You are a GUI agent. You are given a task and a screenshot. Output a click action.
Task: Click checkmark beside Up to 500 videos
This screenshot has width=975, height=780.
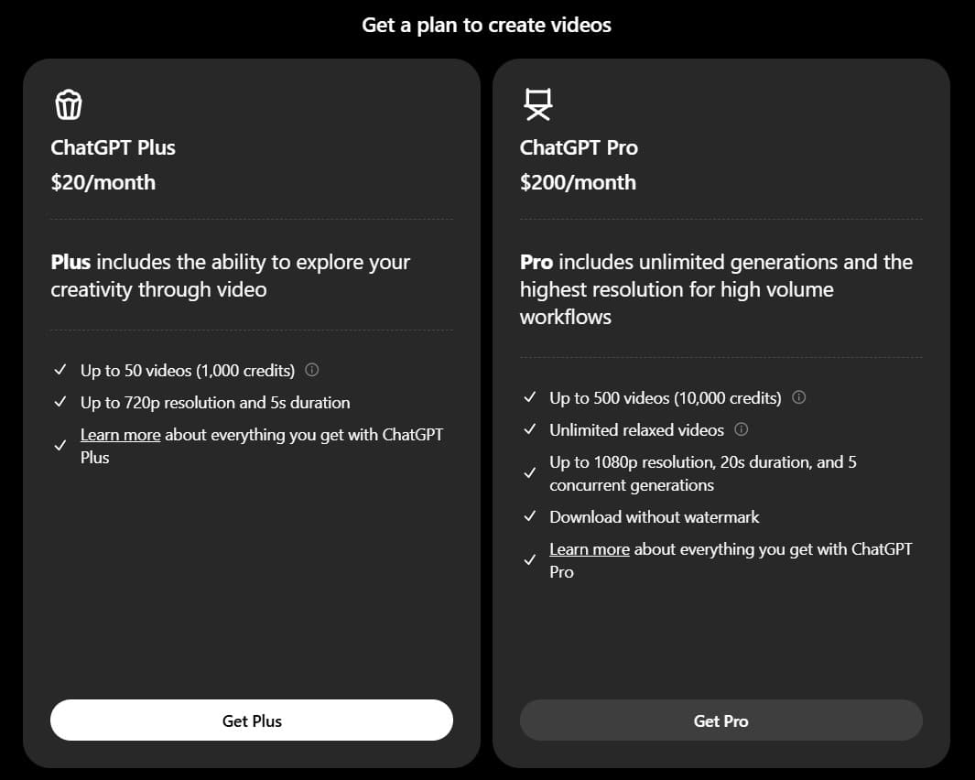[529, 397]
